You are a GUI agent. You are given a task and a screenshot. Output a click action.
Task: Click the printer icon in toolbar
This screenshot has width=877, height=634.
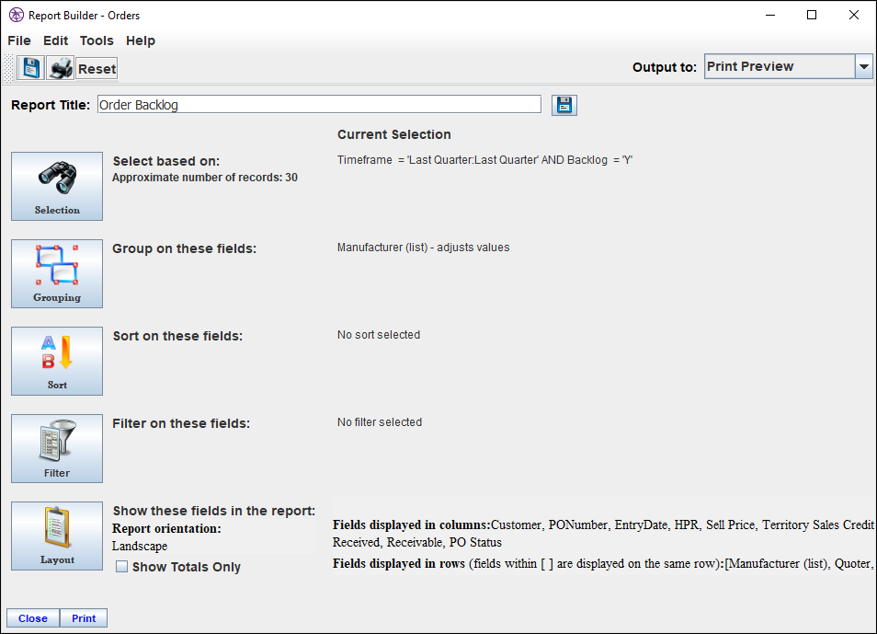tap(61, 68)
